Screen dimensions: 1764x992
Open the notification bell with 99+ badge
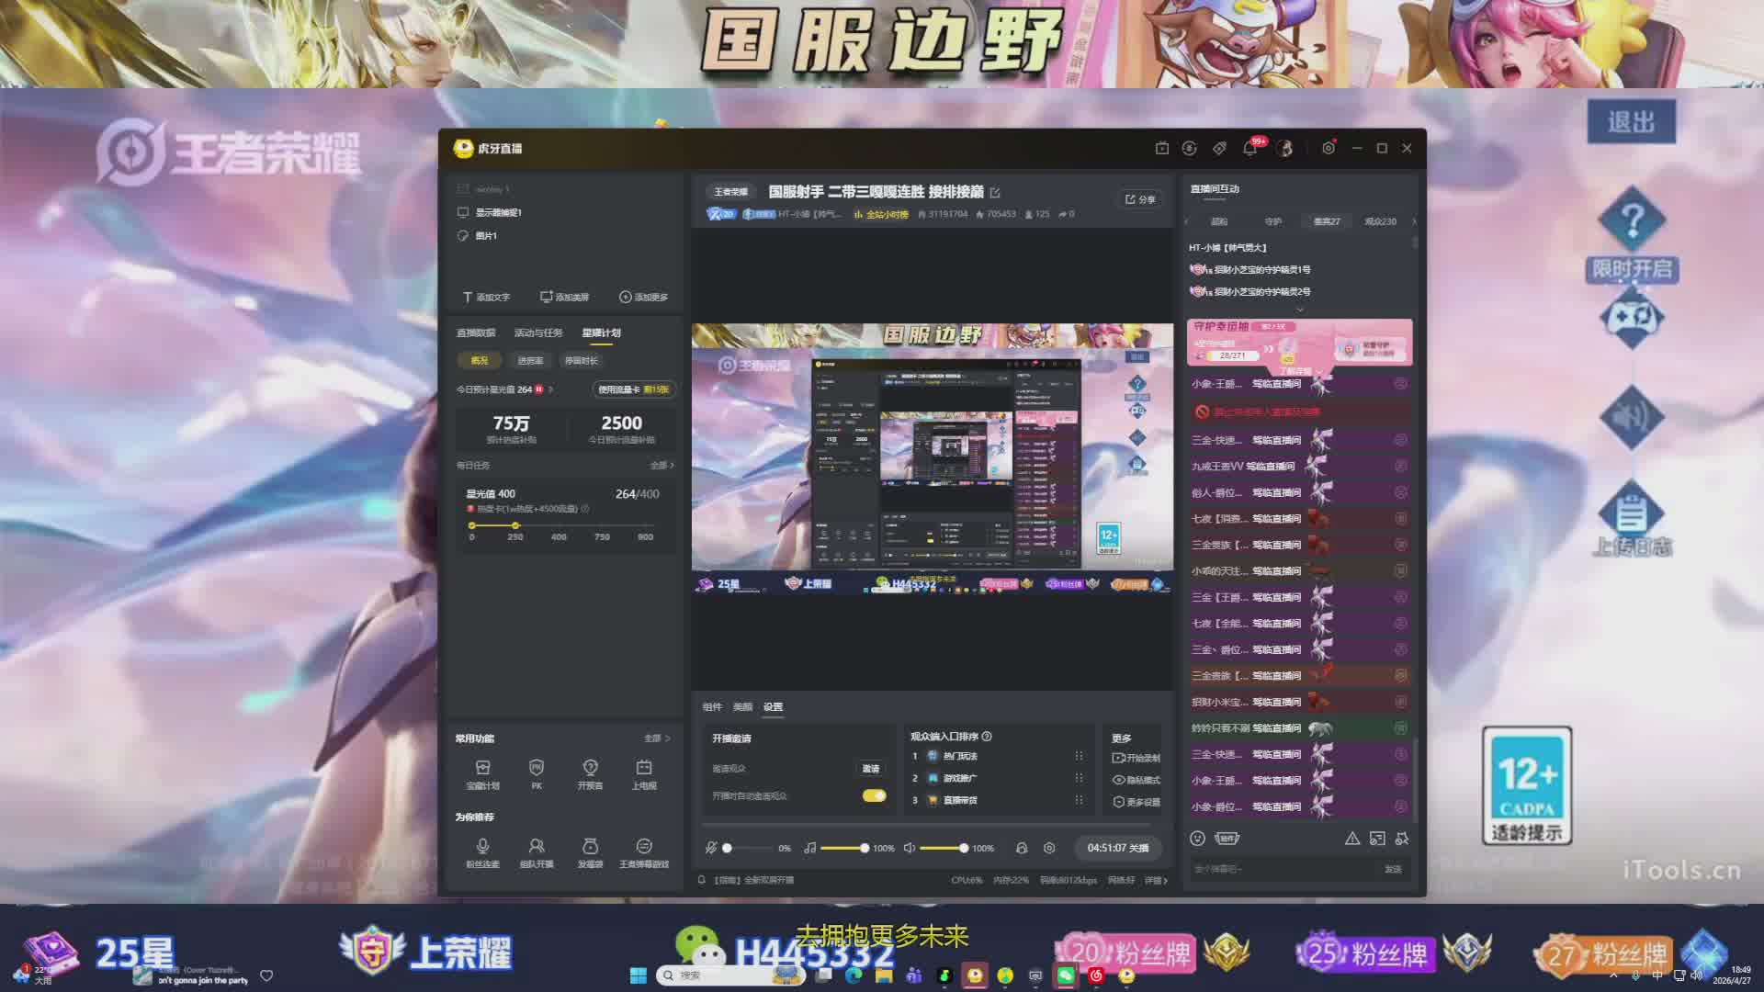pyautogui.click(x=1250, y=148)
